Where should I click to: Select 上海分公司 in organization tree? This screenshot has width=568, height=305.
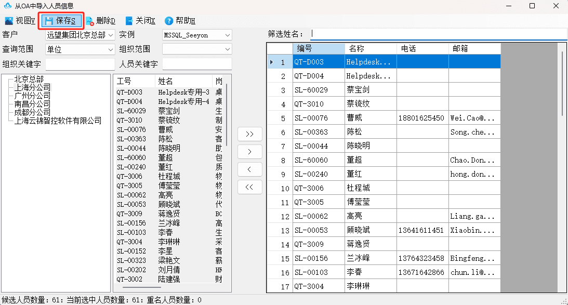pyautogui.click(x=32, y=87)
